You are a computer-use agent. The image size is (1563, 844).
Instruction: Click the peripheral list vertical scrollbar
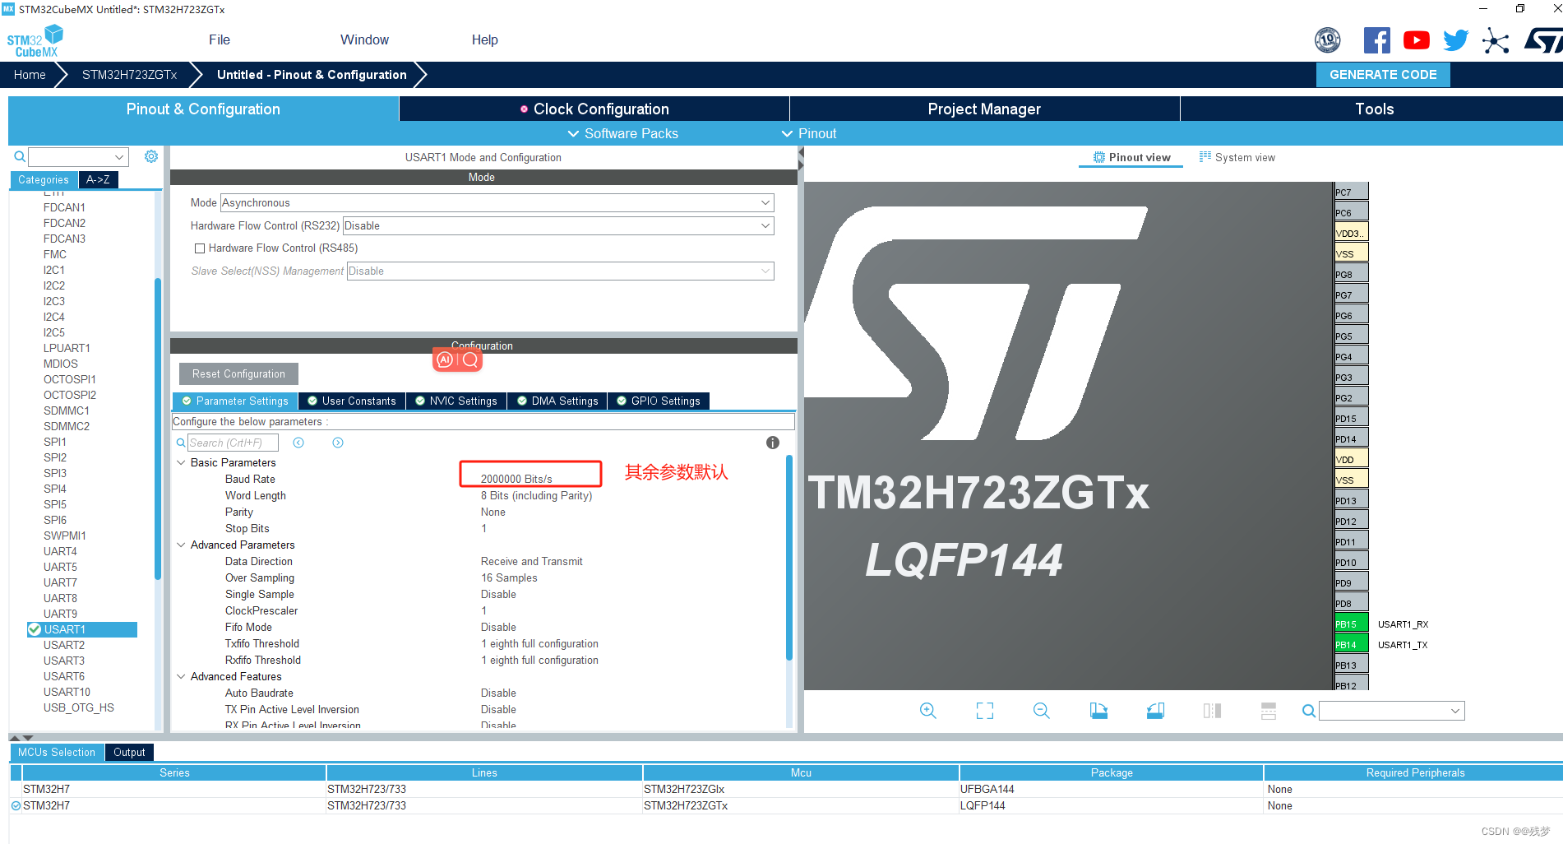point(158,431)
